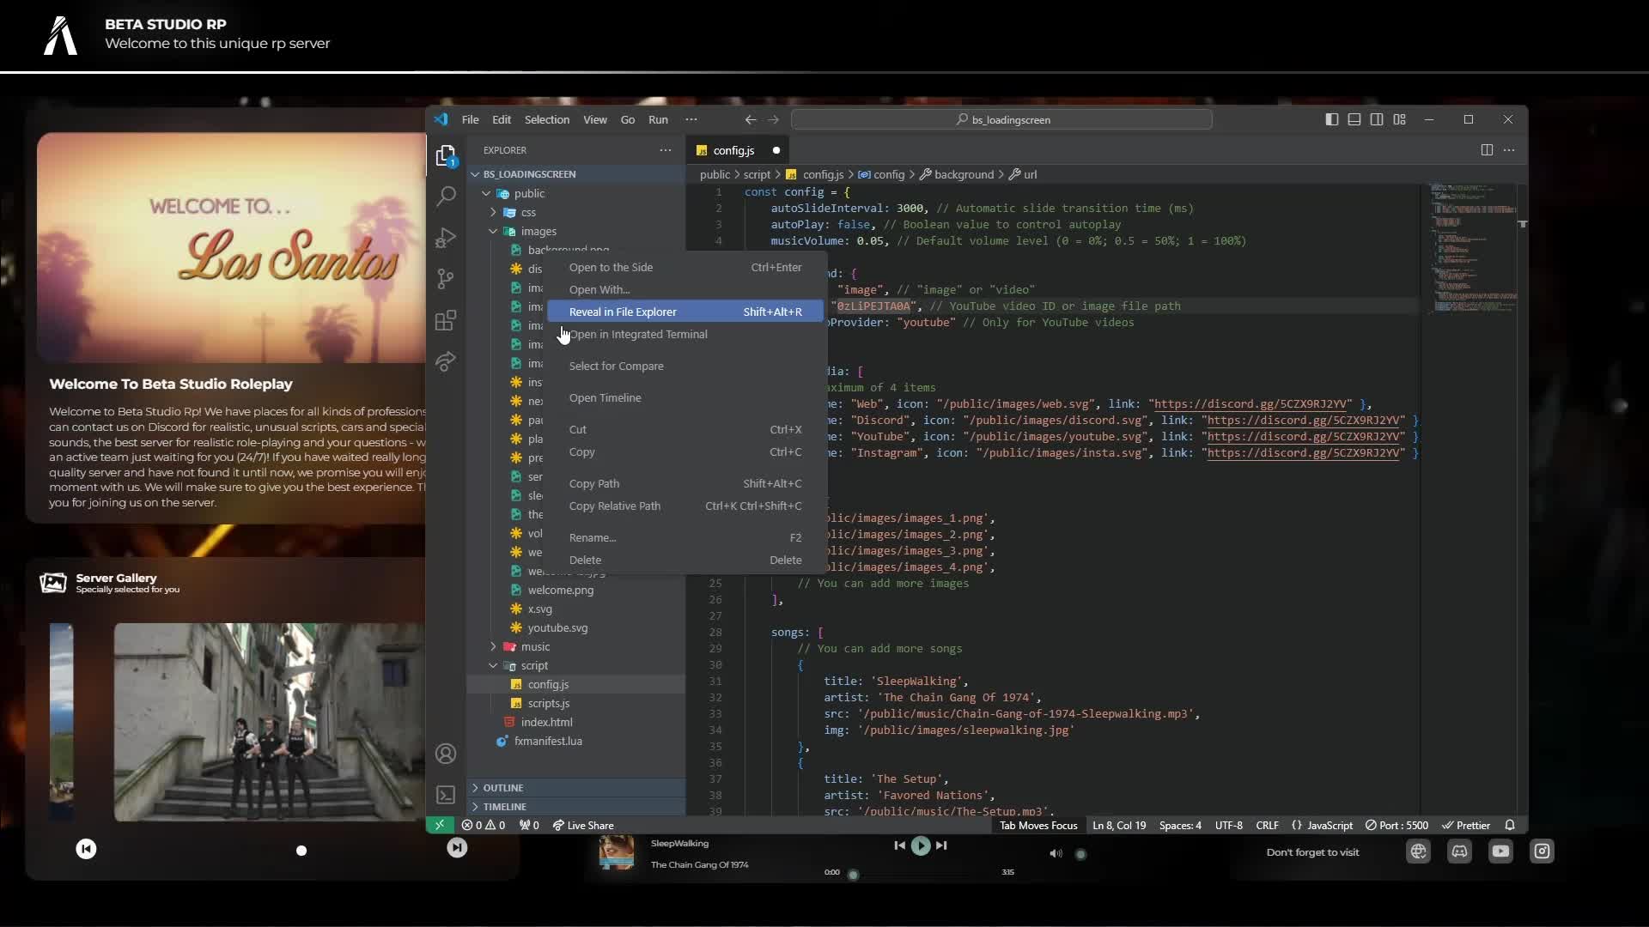Select Open Timeline from the context menu
Viewport: 1649px width, 927px height.
605,397
